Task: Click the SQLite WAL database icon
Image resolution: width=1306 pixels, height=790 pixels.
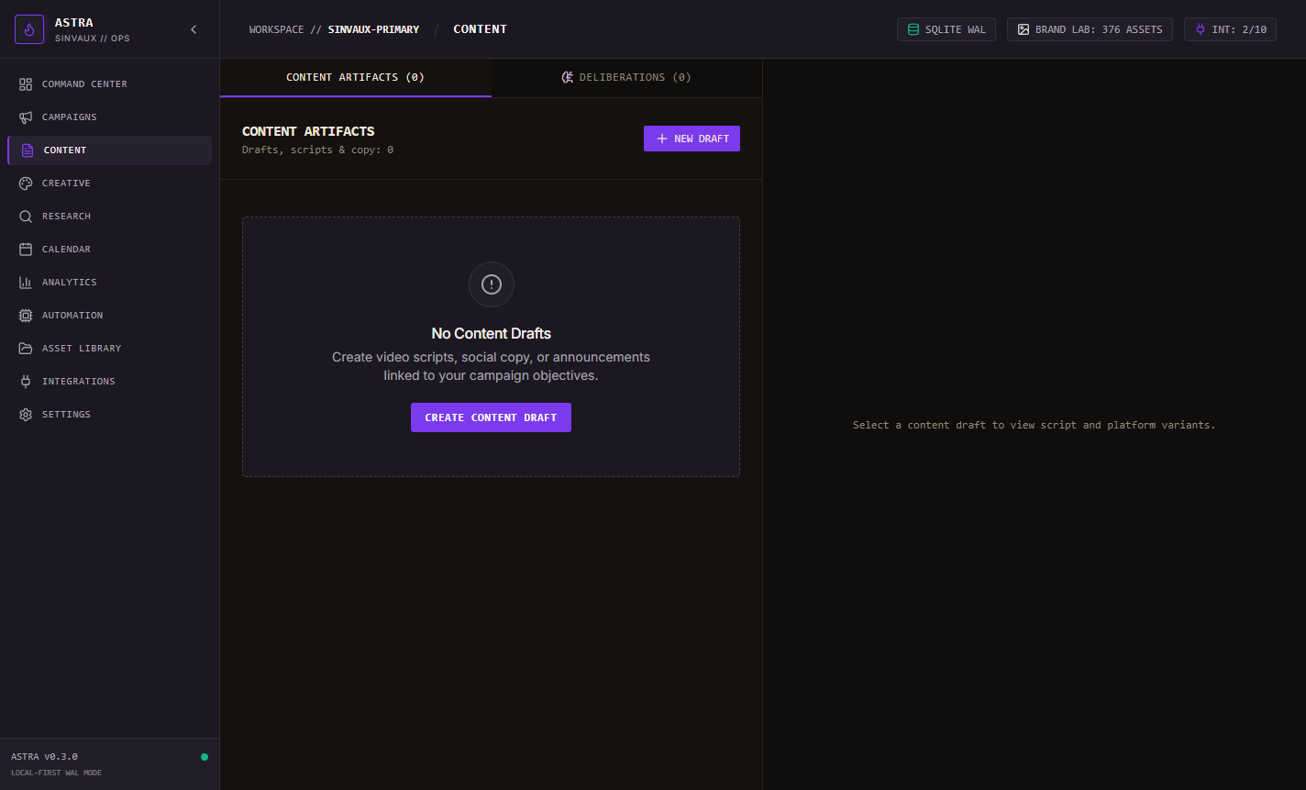Action: point(913,29)
